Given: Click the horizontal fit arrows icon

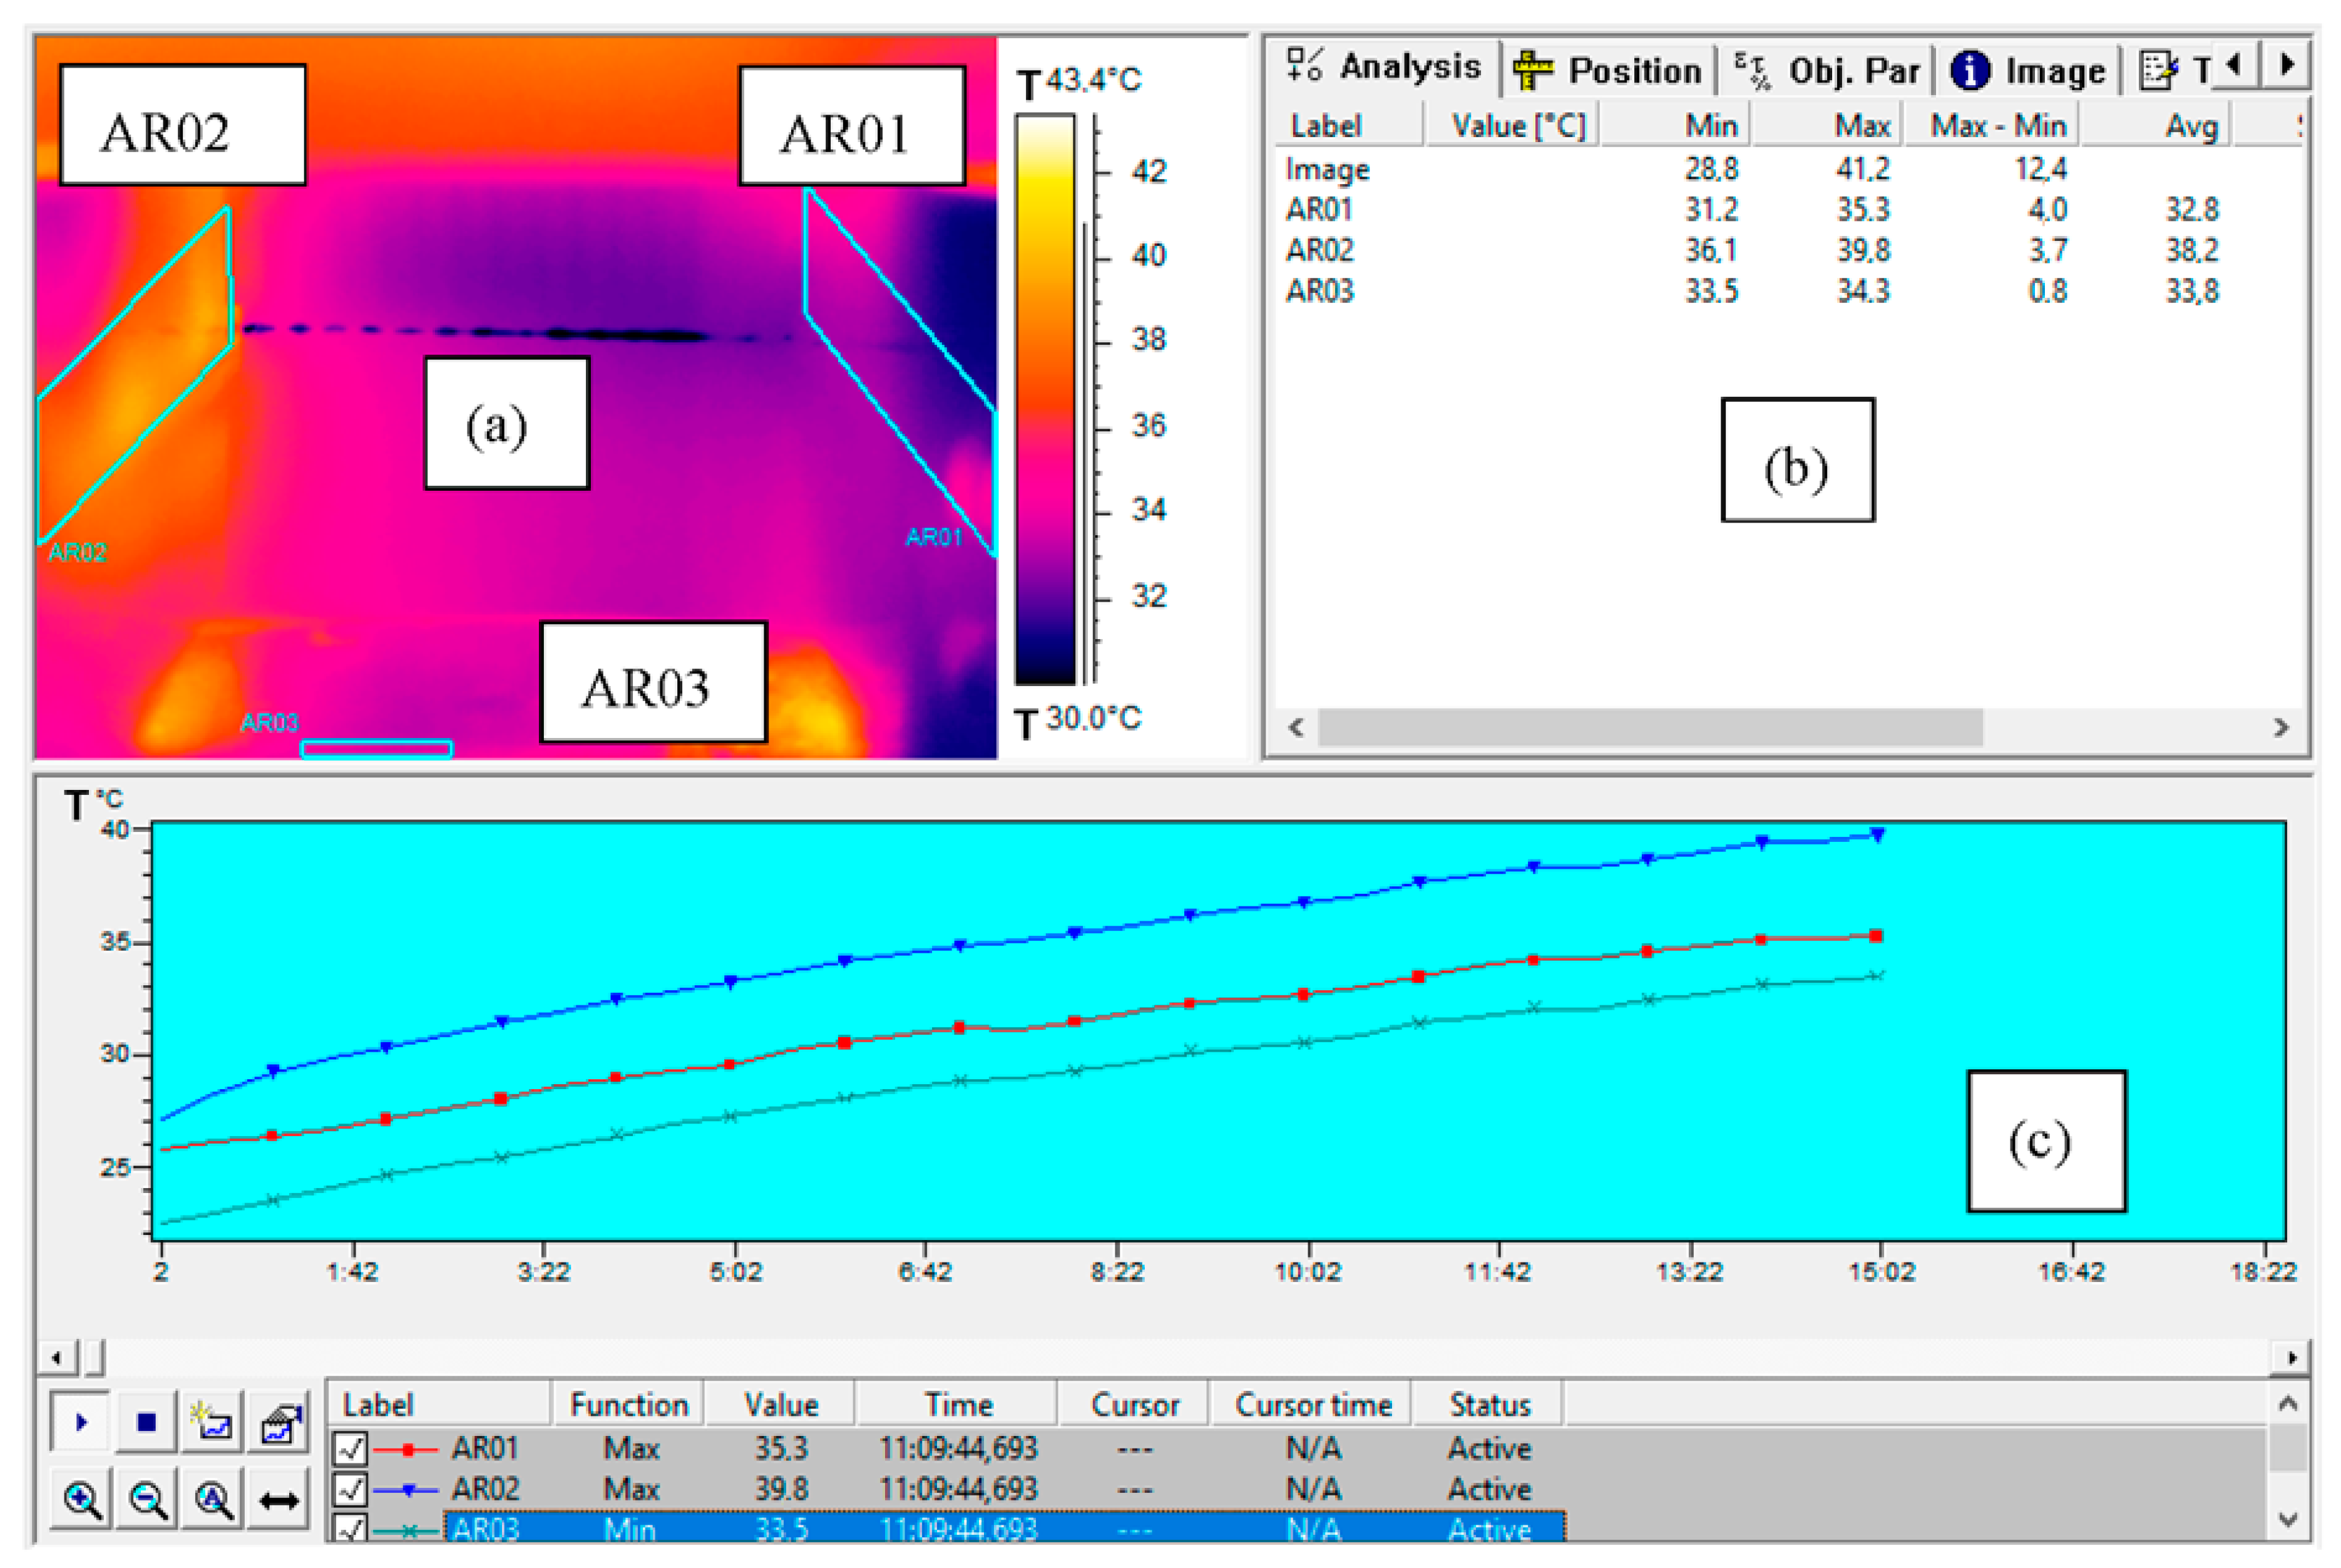Looking at the screenshot, I should (279, 1499).
